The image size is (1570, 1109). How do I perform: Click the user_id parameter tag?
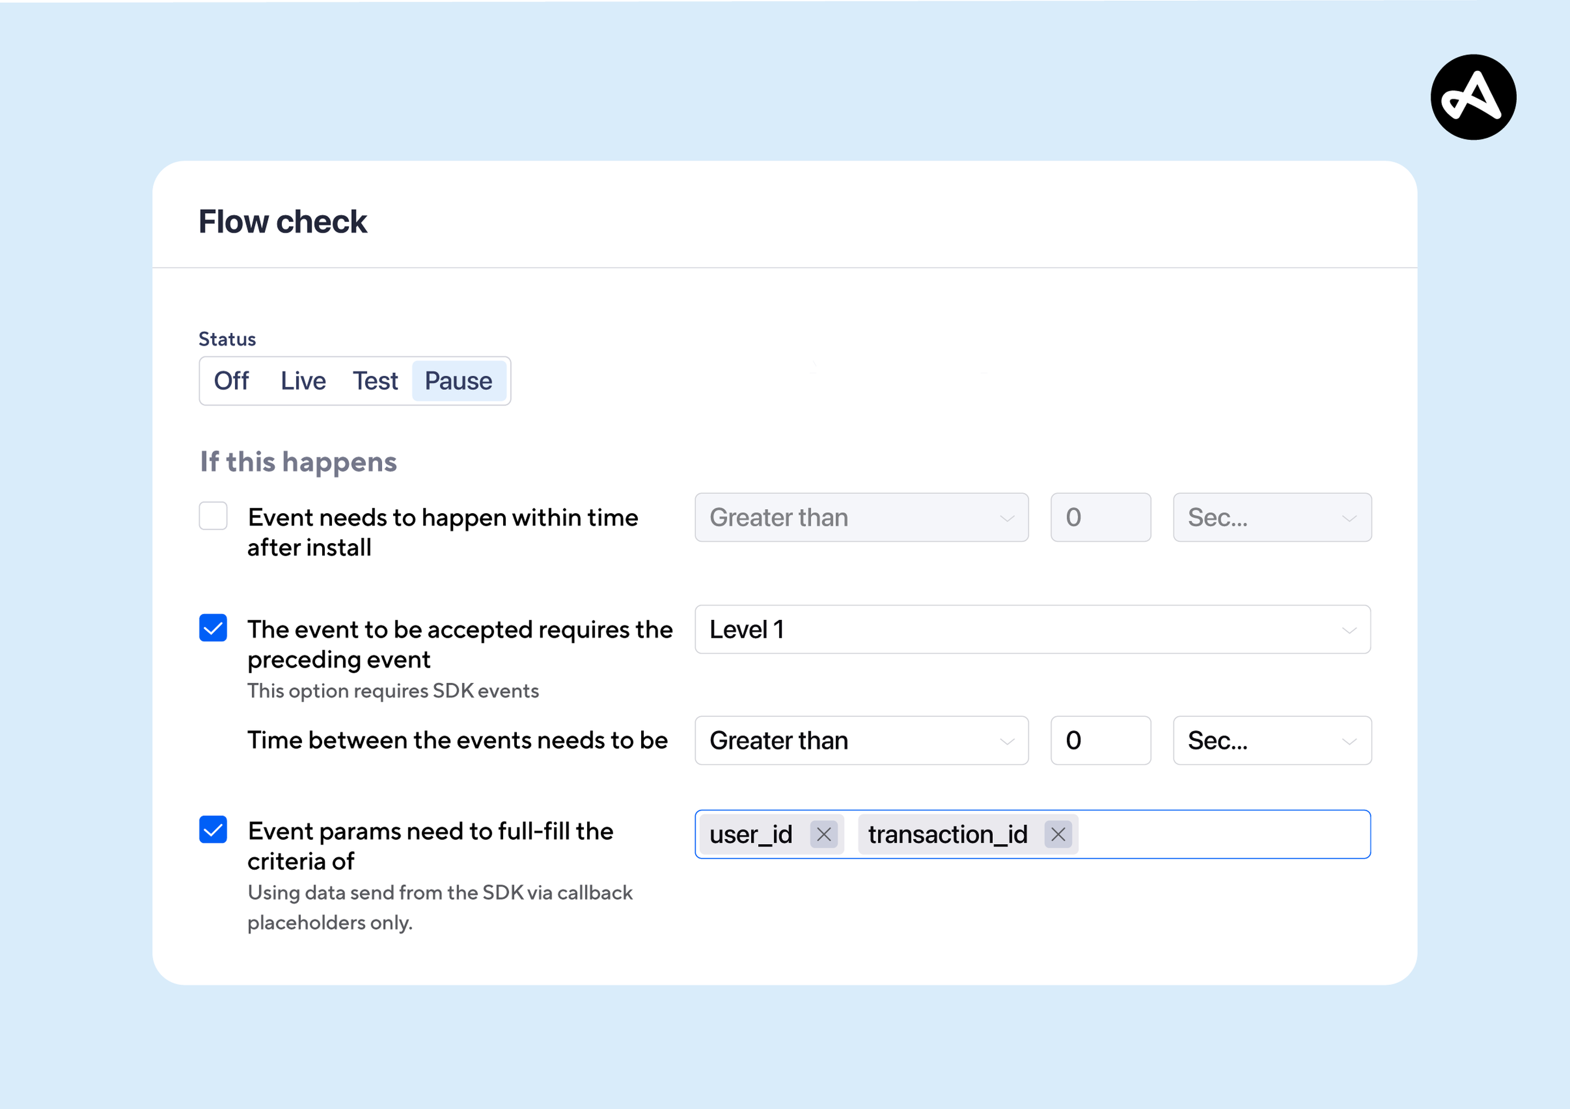pos(751,833)
